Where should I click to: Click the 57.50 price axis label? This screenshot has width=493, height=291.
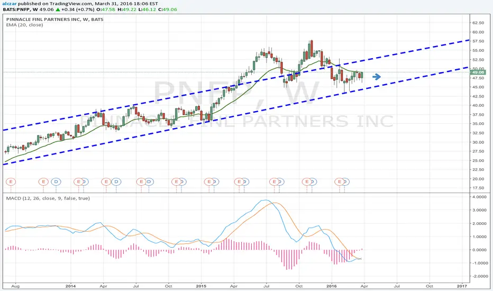pos(478,41)
